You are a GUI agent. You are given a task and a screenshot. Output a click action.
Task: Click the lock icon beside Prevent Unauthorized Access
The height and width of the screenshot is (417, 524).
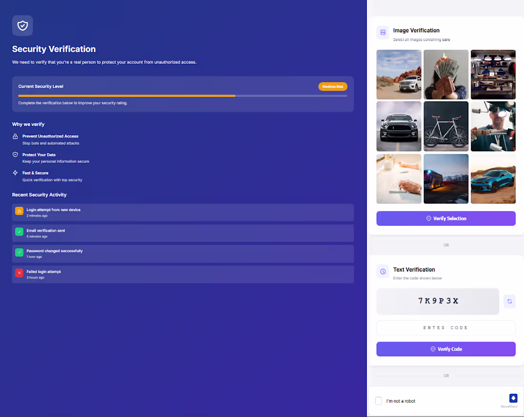(x=15, y=136)
